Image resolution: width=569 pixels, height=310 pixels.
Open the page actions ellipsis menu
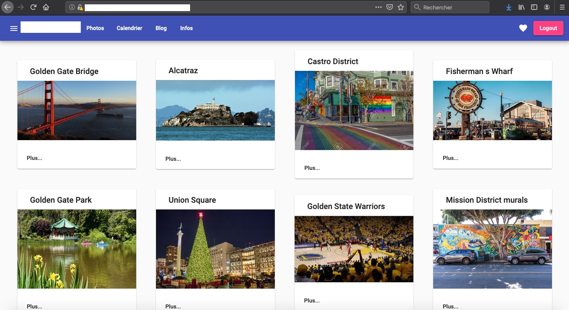(378, 7)
